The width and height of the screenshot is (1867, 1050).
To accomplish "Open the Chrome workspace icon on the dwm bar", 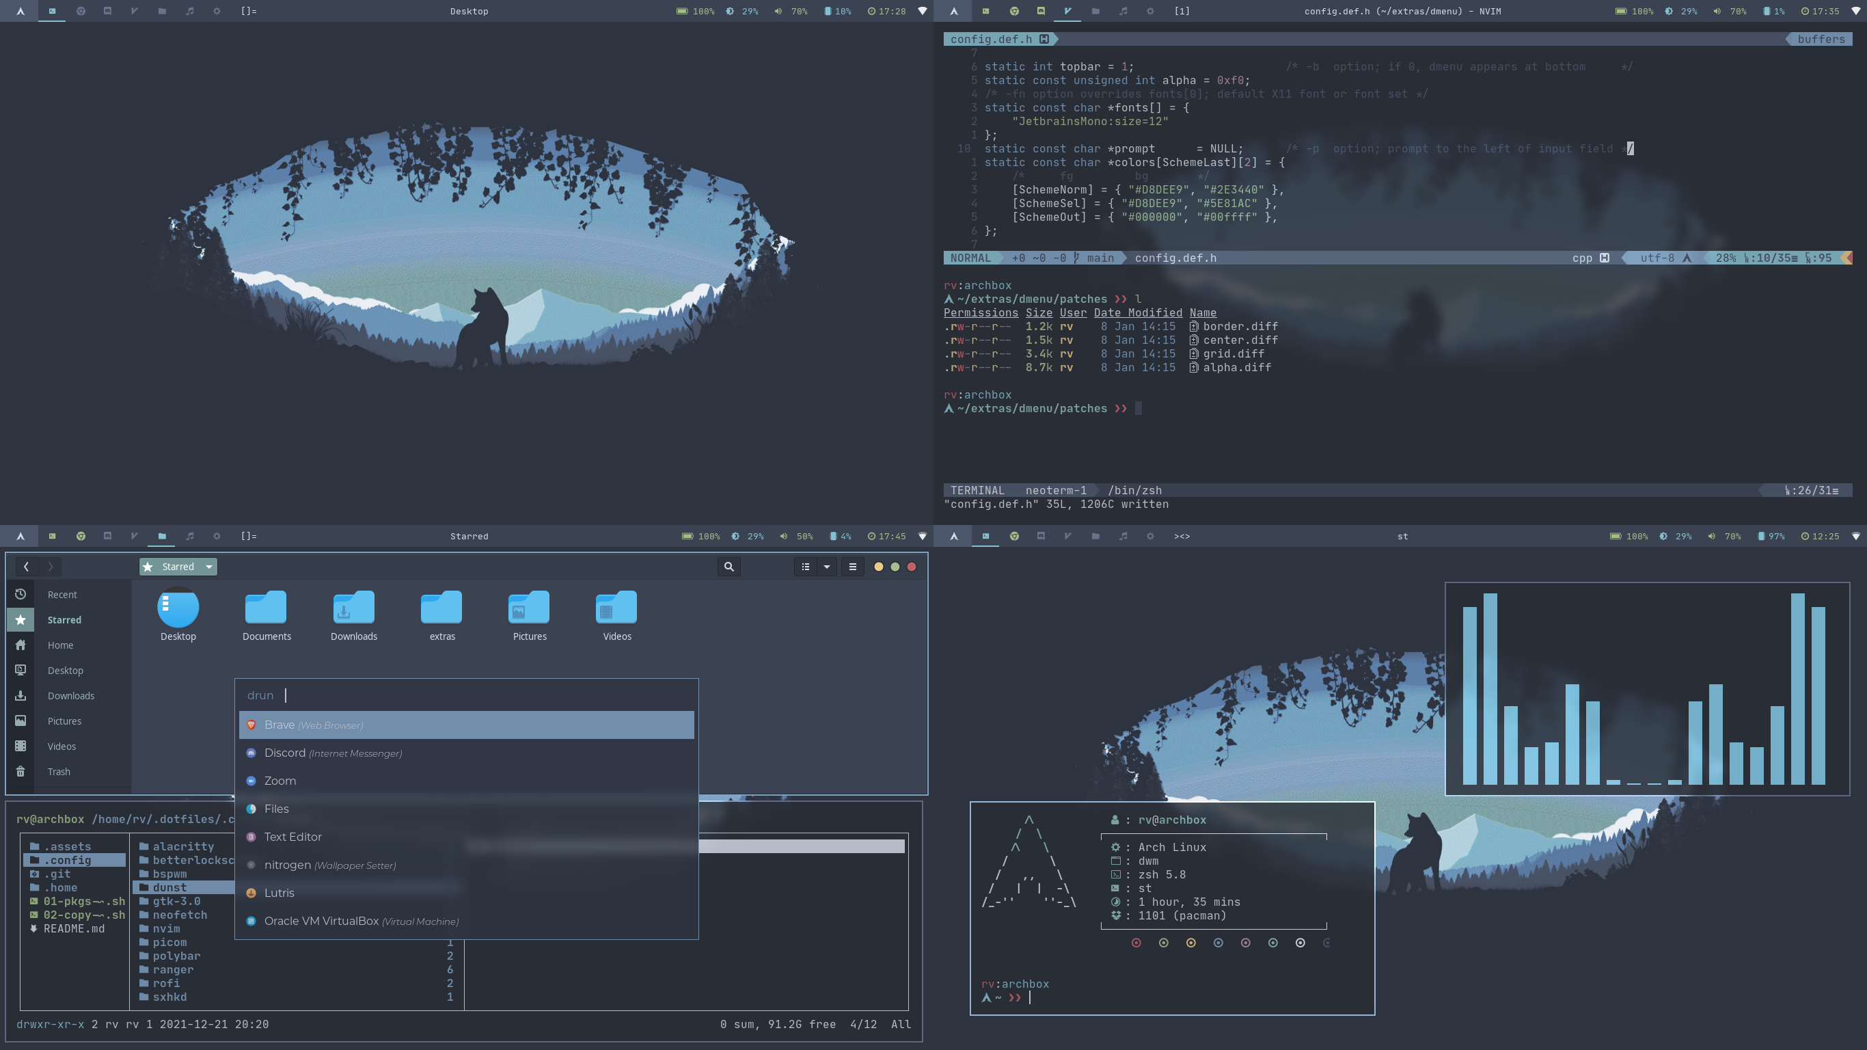I will pyautogui.click(x=81, y=11).
